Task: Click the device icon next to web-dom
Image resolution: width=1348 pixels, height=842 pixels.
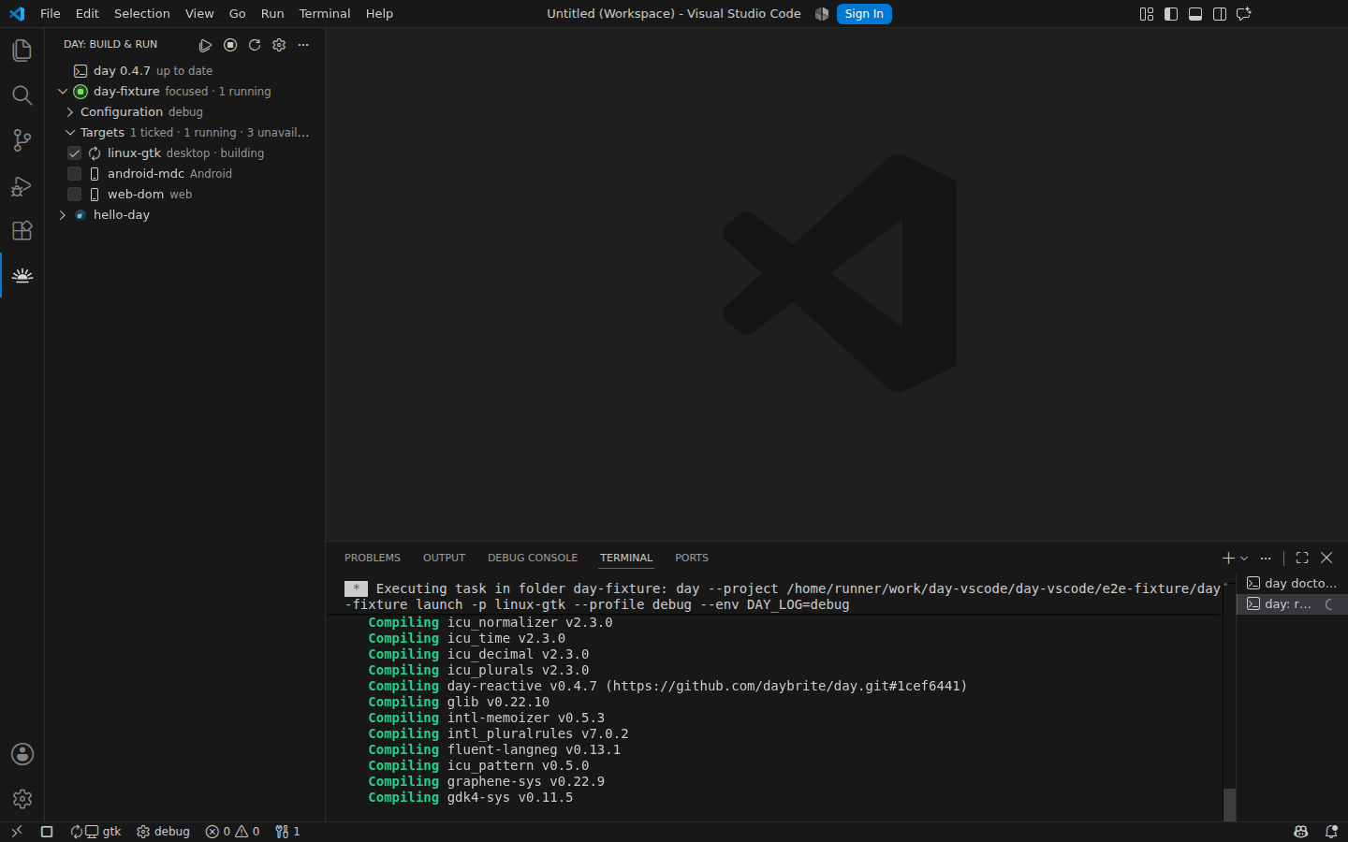Action: (x=95, y=195)
